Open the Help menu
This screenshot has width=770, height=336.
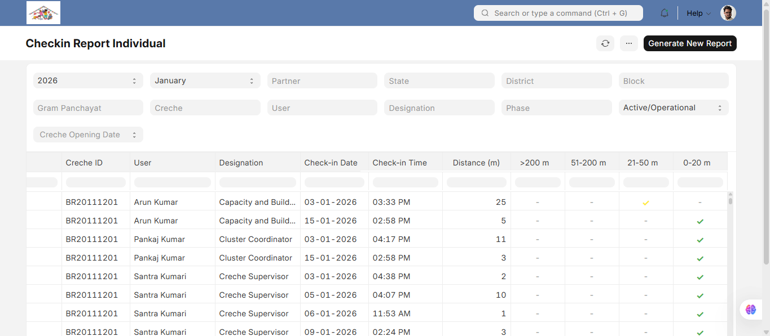coord(698,13)
